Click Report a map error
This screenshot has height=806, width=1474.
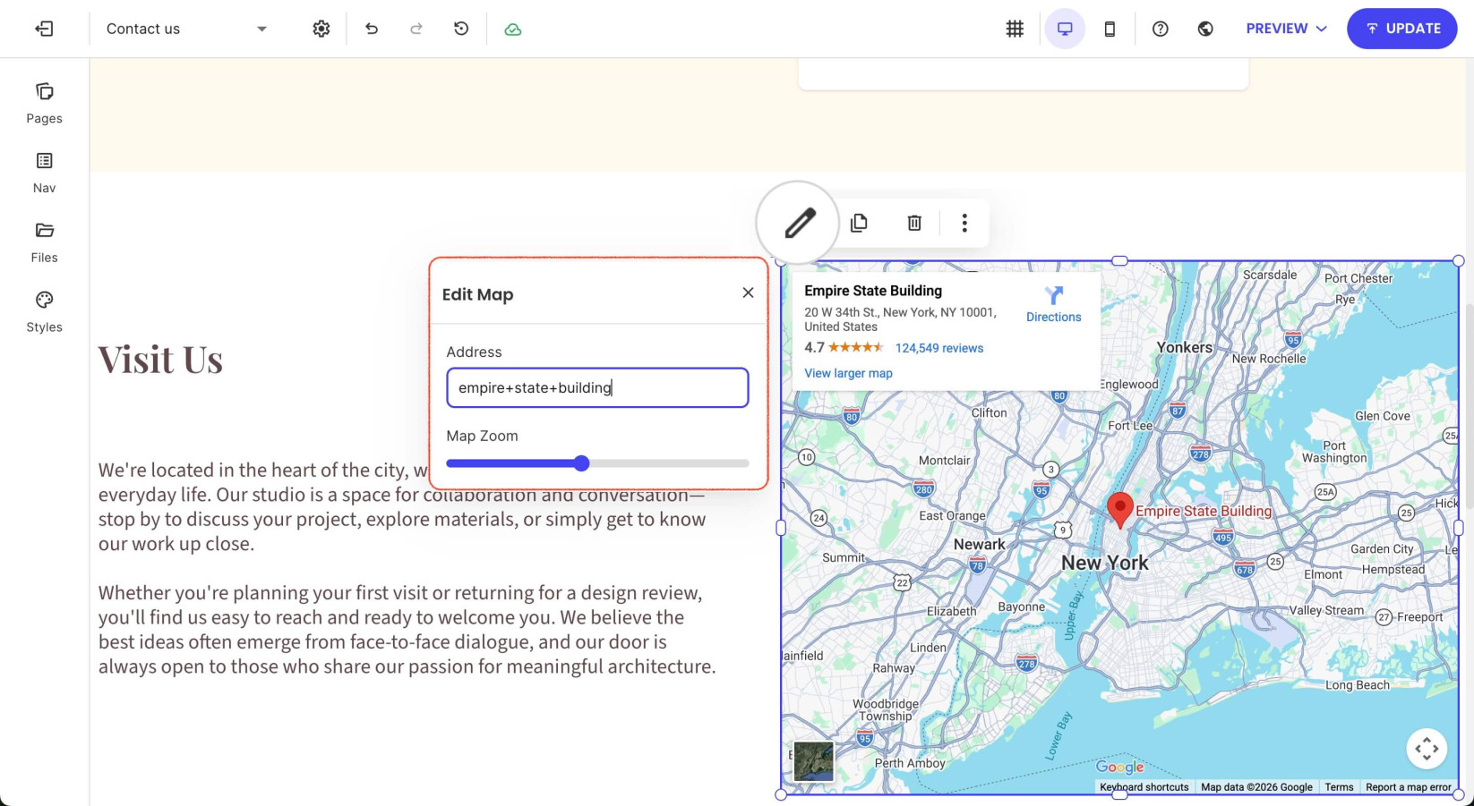point(1409,787)
